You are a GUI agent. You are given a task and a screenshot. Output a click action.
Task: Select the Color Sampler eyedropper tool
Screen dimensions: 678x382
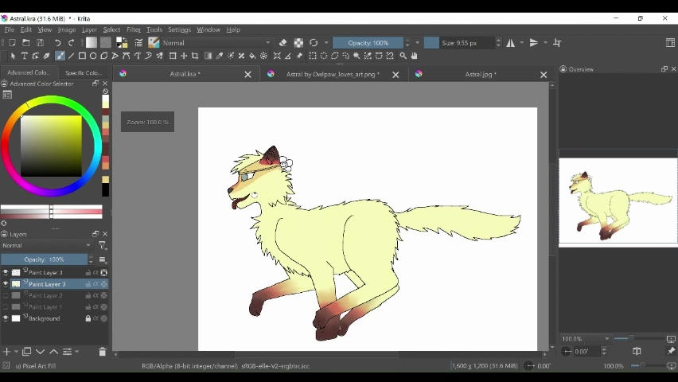(x=219, y=56)
